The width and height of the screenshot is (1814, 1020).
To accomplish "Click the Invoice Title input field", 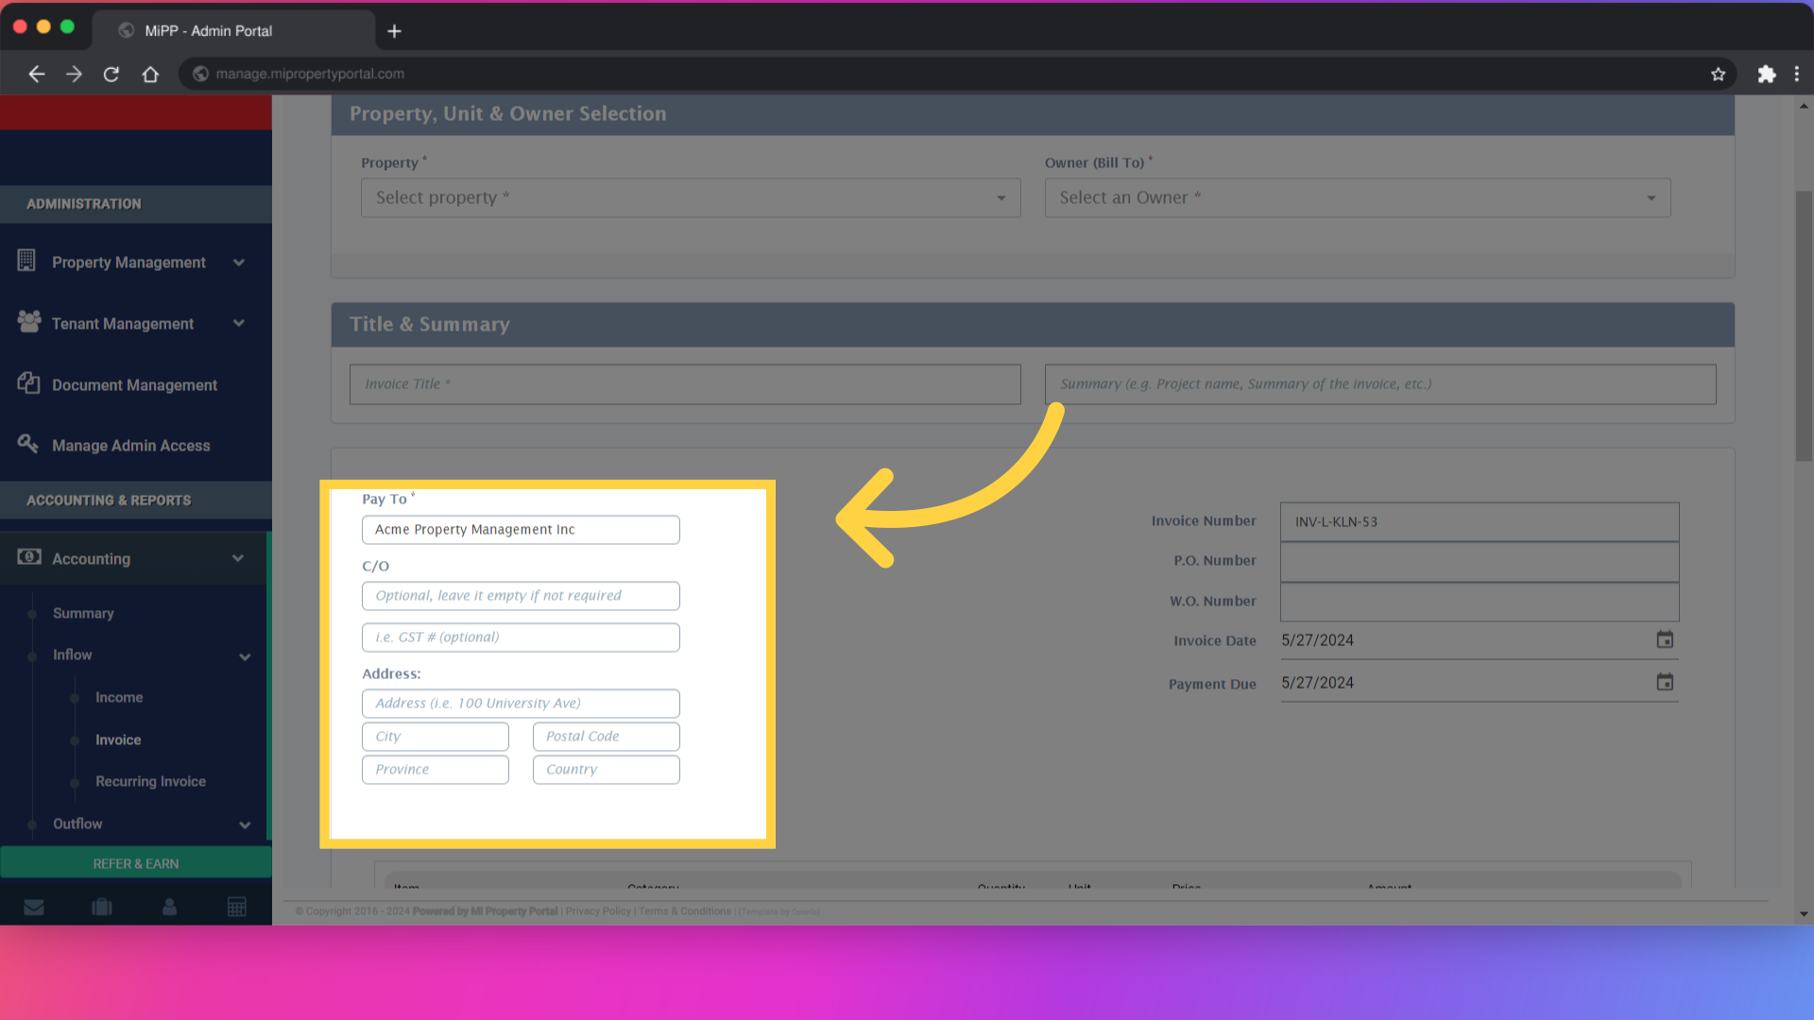I will click(685, 383).
